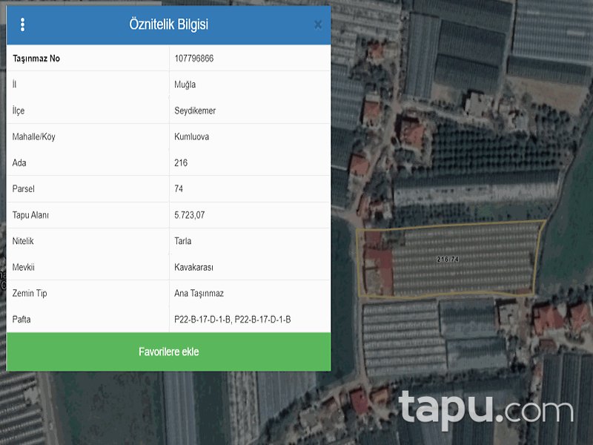Click the parcel number label 216/74 on map

(448, 259)
